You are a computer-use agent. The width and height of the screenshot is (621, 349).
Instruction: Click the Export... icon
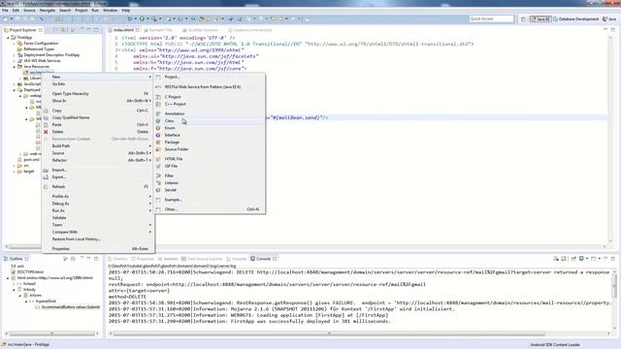(x=46, y=176)
